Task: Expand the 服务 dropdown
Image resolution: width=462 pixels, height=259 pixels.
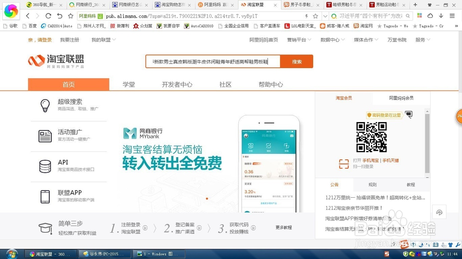Action: pyautogui.click(x=423, y=40)
